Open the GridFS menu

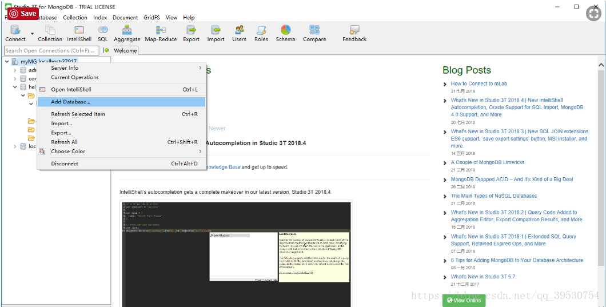(152, 17)
